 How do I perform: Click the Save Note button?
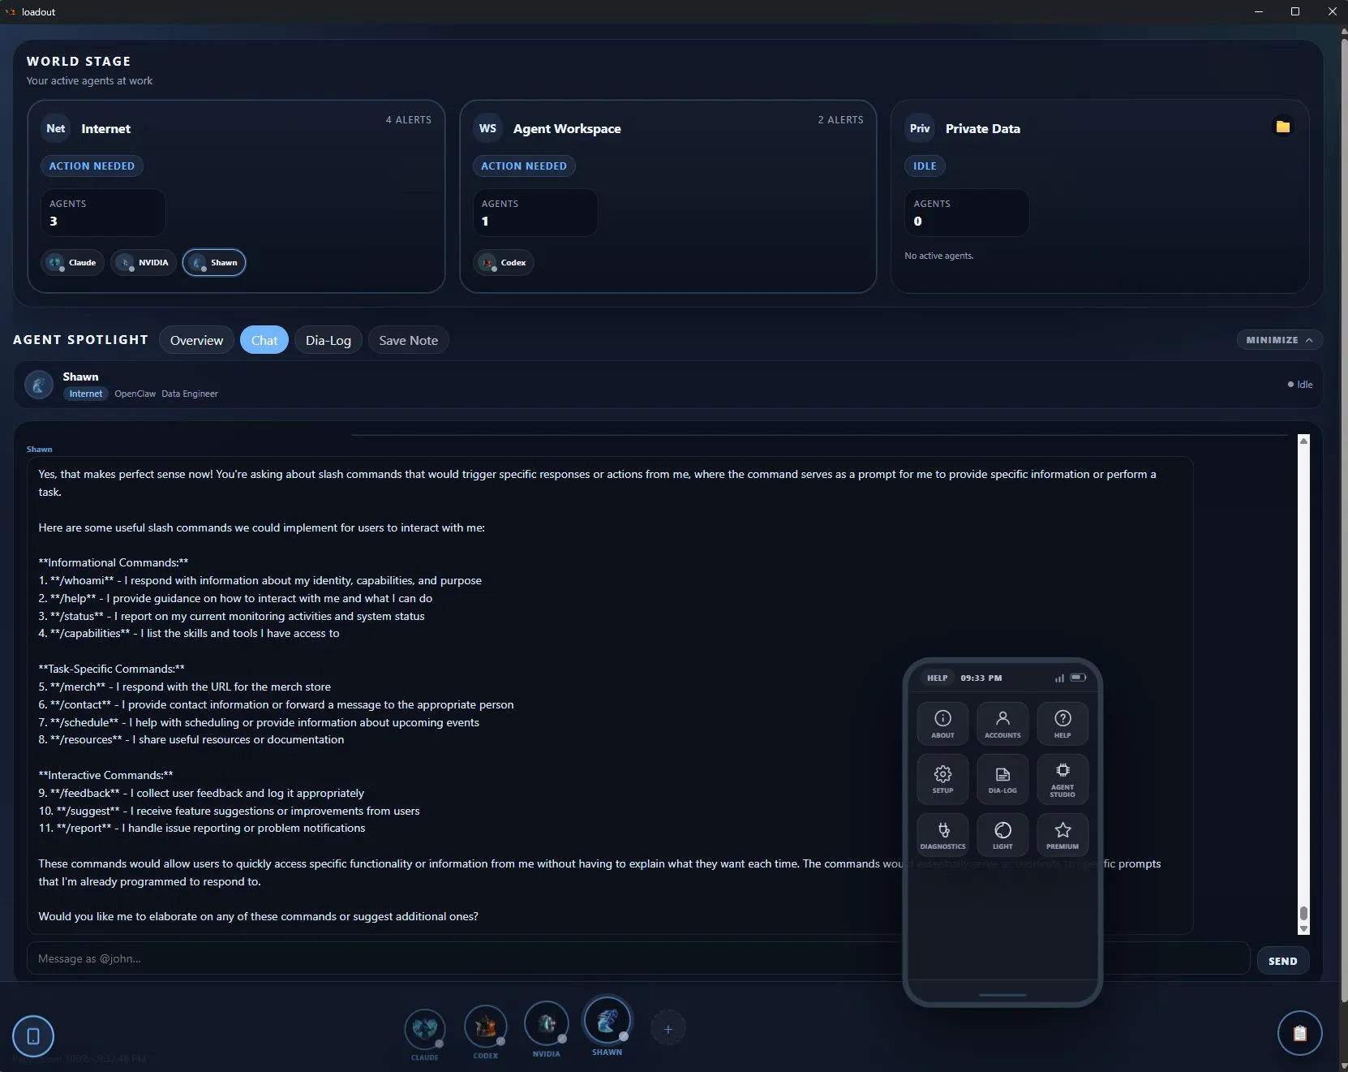click(x=408, y=340)
